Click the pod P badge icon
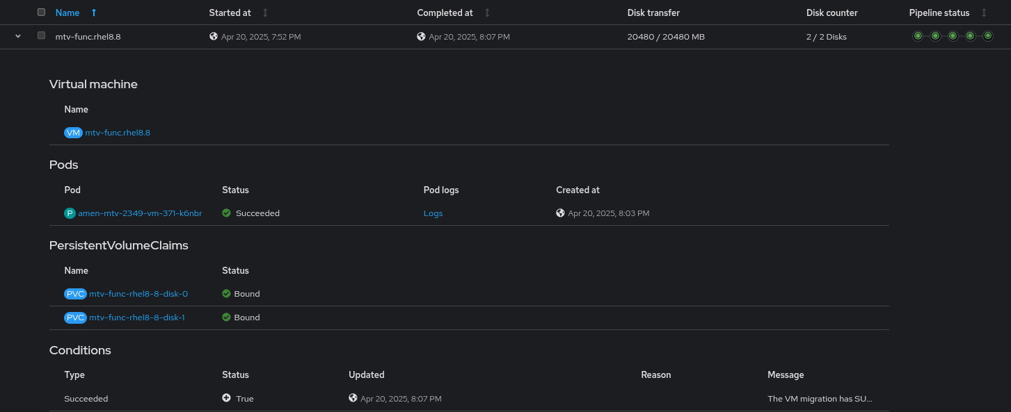The image size is (1011, 412). pos(70,213)
